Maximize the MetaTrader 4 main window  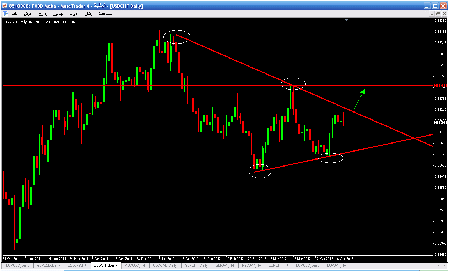click(435, 6)
